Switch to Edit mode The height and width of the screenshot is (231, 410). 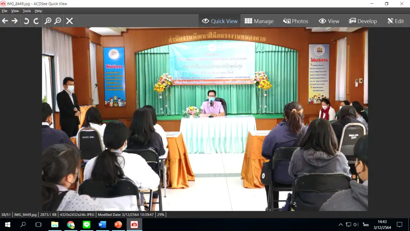(x=396, y=21)
